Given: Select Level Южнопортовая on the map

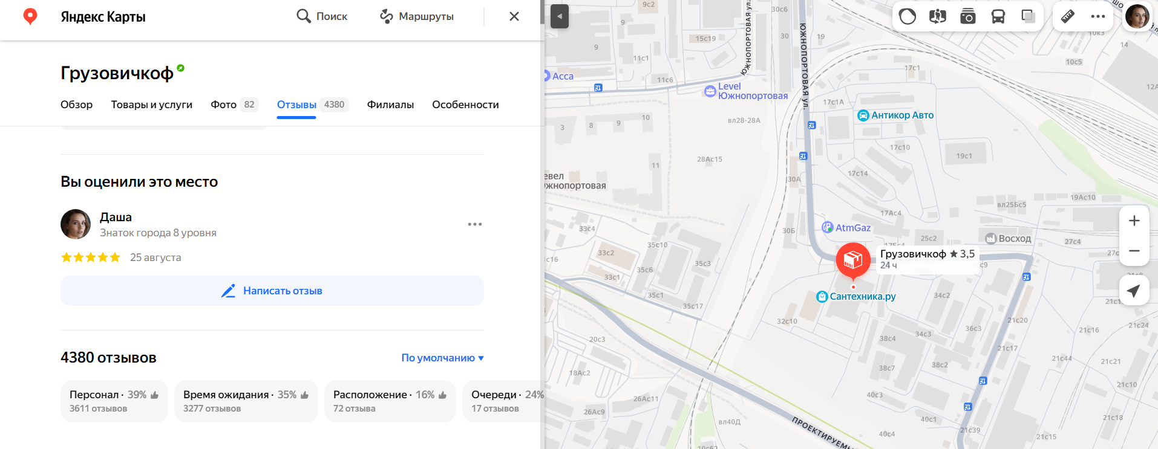Looking at the screenshot, I should 747,91.
